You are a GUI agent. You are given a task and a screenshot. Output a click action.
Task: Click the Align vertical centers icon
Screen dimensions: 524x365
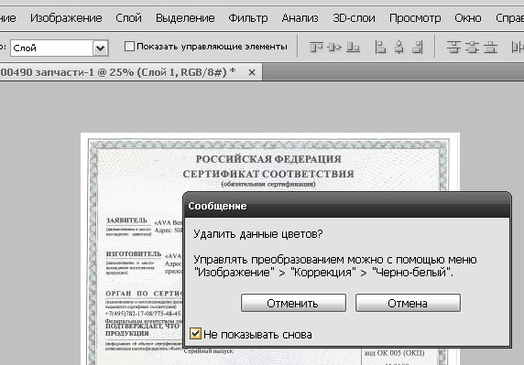click(334, 48)
